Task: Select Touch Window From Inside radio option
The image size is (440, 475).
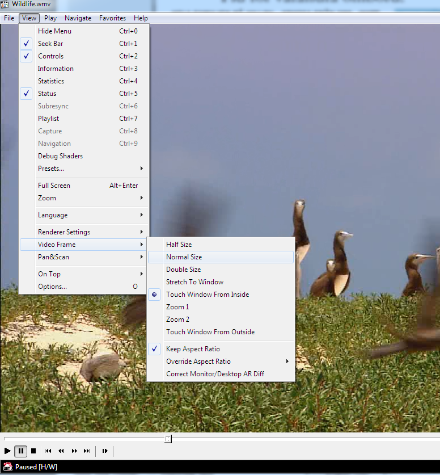Action: tap(207, 295)
